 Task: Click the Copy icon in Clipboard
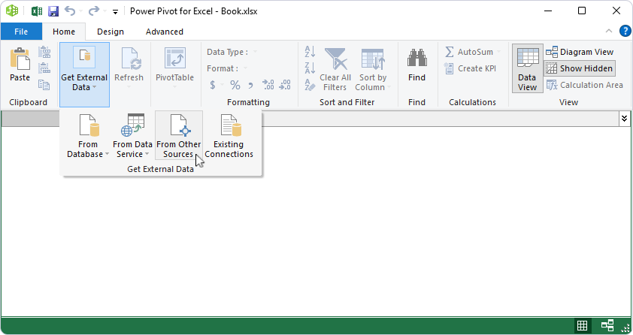(x=44, y=84)
